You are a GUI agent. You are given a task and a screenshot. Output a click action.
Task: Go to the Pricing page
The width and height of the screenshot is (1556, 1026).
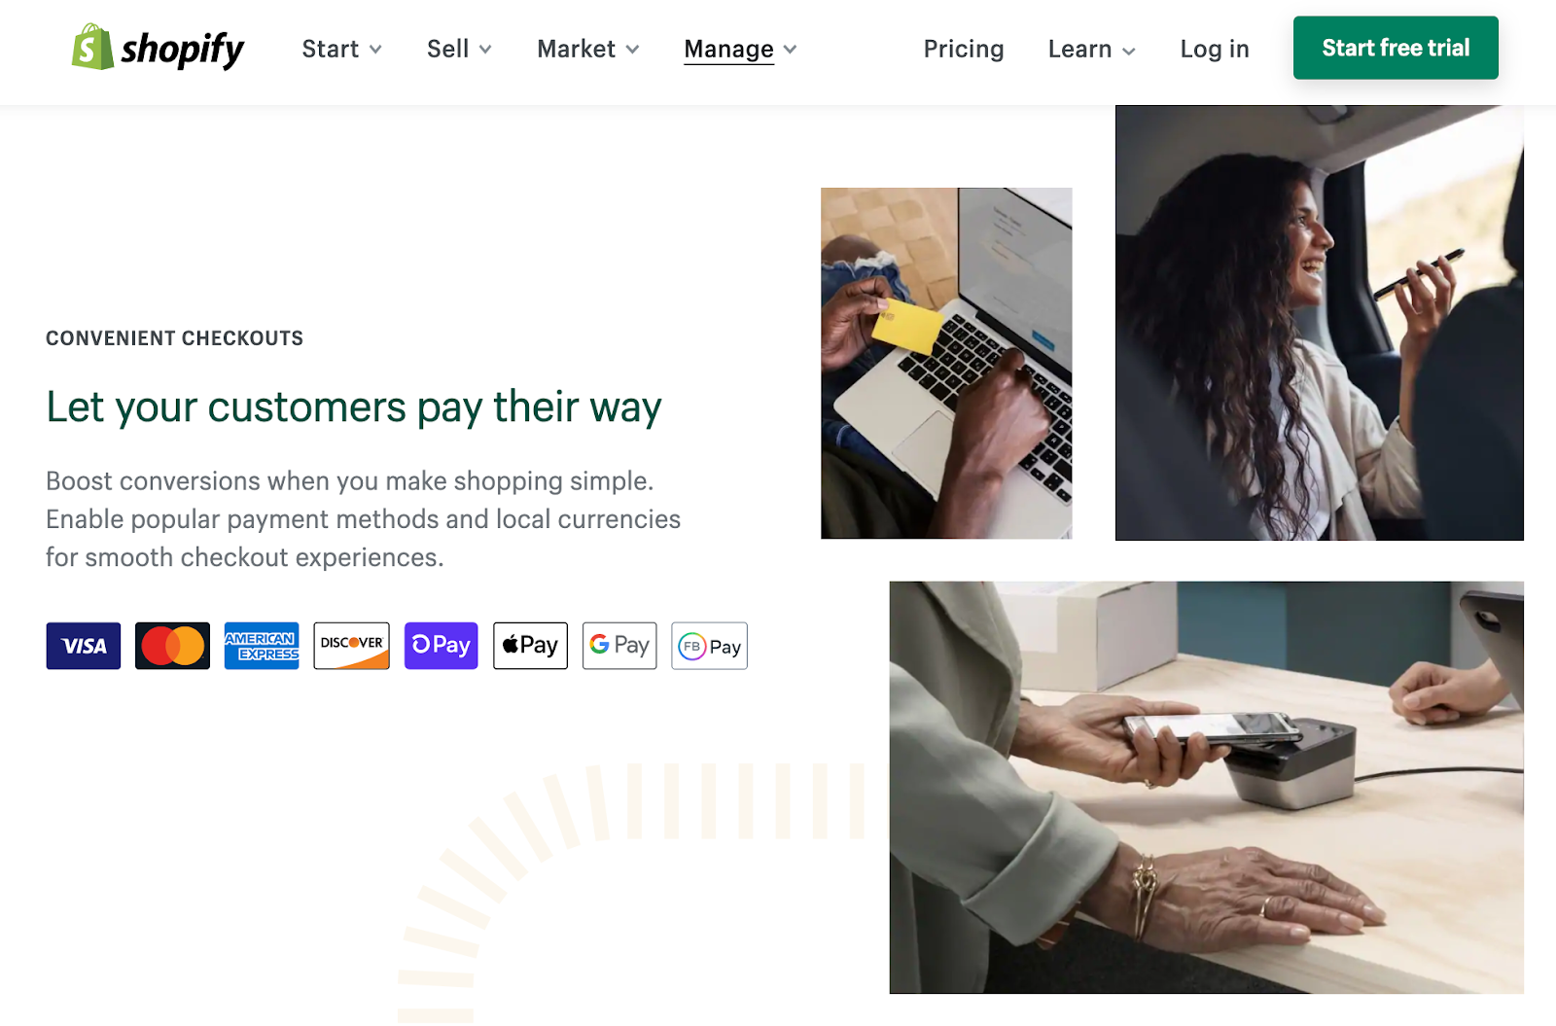963,49
